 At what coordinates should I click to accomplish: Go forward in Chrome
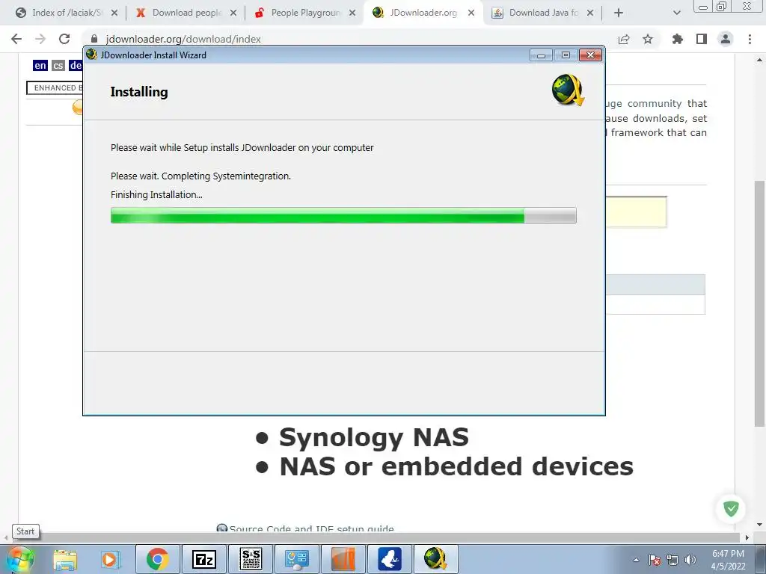[x=40, y=39]
